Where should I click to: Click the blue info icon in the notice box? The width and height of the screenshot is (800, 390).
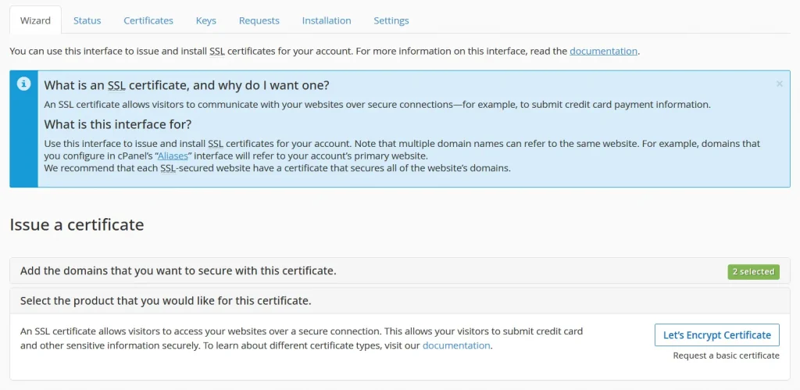(x=23, y=84)
